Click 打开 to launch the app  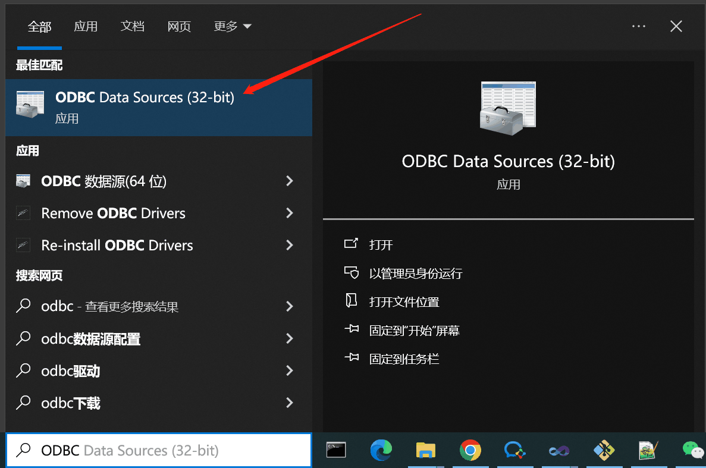click(x=368, y=244)
